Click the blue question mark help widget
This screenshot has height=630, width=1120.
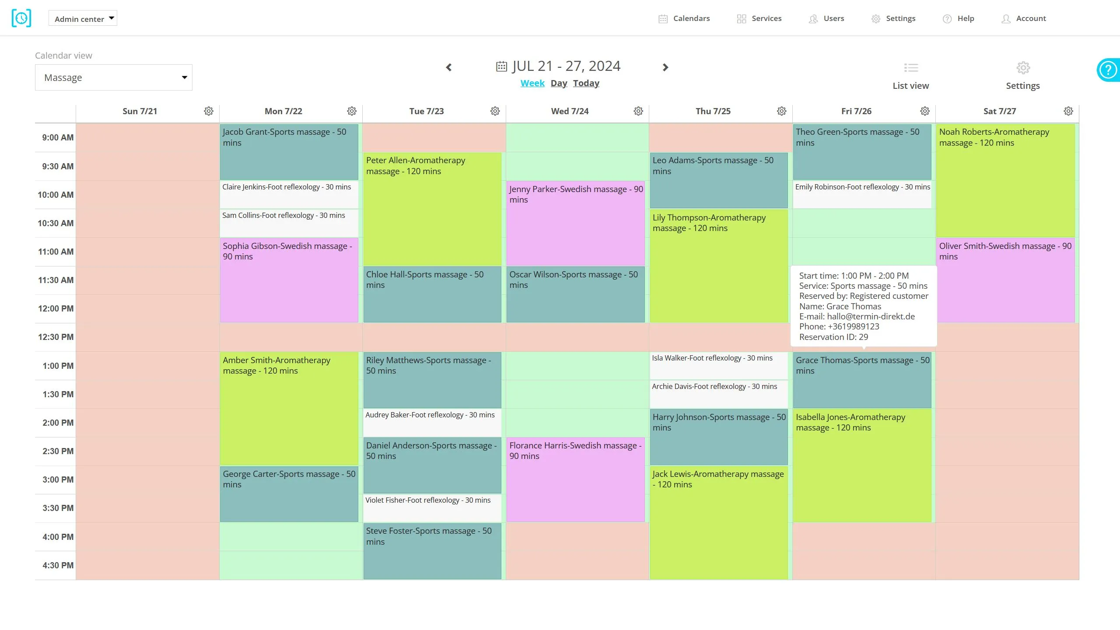pos(1109,71)
